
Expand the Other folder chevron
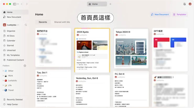pyautogui.click(x=3, y=71)
